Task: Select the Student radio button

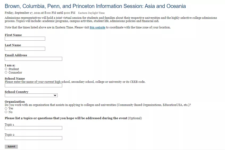Action: pyautogui.click(x=6, y=69)
